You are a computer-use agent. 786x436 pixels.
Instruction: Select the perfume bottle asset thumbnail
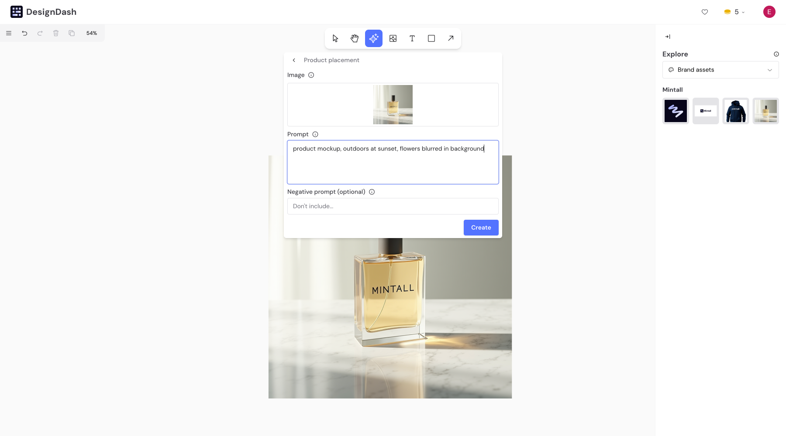(765, 111)
